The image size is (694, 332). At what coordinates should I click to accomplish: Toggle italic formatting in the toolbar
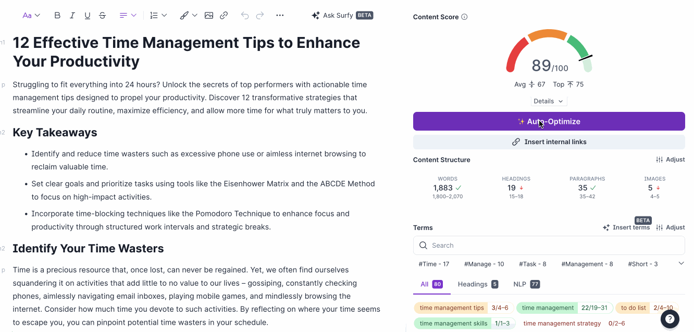pos(72,16)
